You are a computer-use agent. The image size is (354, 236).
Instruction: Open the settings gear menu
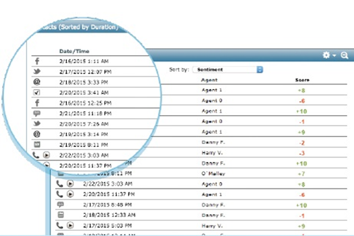tap(326, 55)
